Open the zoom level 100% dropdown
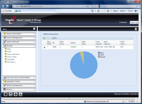The width and height of the screenshot is (142, 104). [x=137, y=101]
